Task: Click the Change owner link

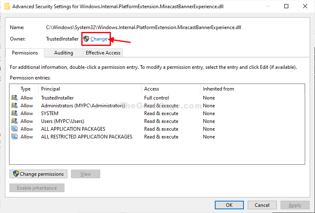Action: click(x=99, y=39)
